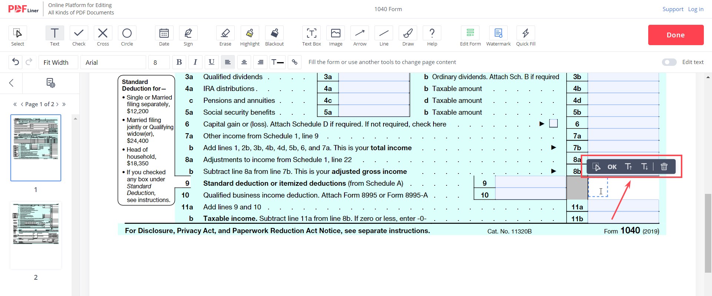This screenshot has width=712, height=296.
Task: Open the Log in link
Action: point(696,9)
